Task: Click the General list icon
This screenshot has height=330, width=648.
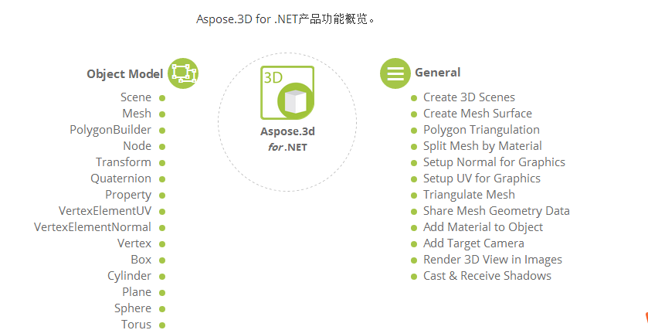Action: (x=395, y=73)
